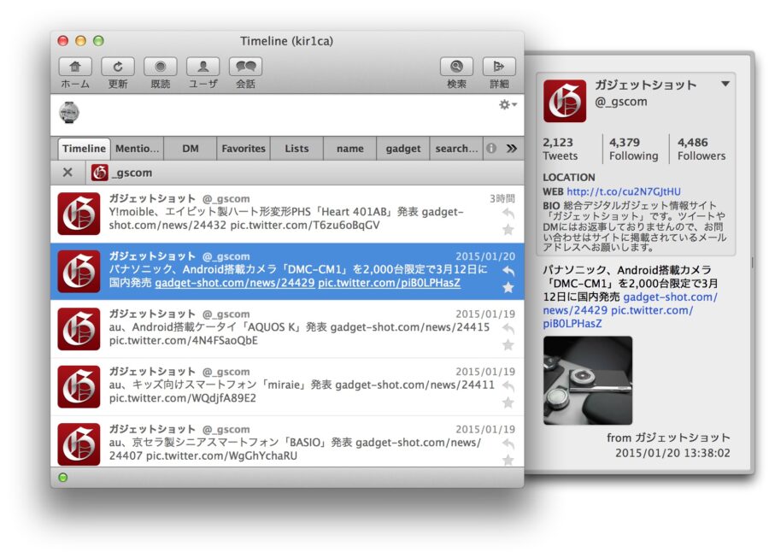Favorite the Heart 401AB tweet
Image resolution: width=769 pixels, height=558 pixels.
tap(508, 230)
